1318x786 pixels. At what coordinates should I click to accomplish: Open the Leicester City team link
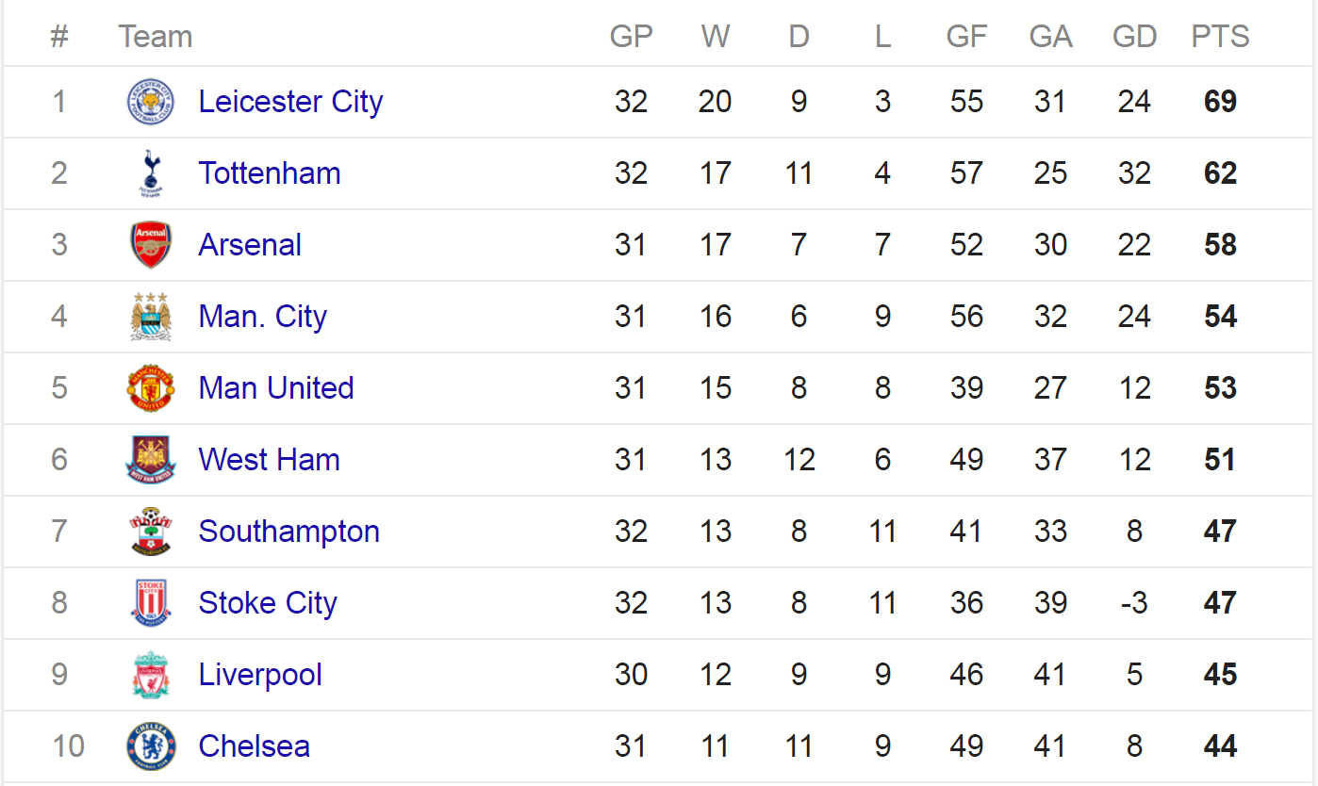pos(290,102)
